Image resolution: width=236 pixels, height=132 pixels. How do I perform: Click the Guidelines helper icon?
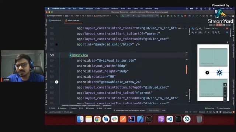(219, 32)
